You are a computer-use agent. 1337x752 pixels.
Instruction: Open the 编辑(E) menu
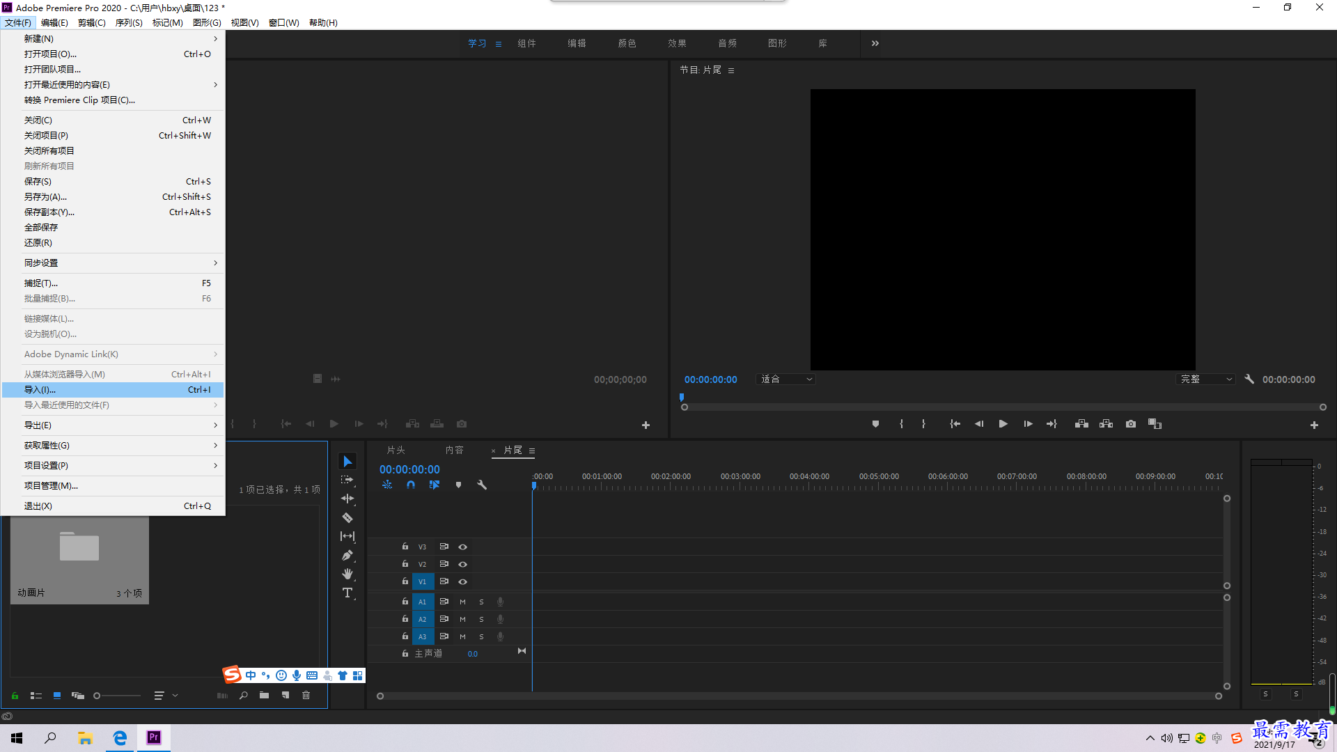tap(54, 23)
